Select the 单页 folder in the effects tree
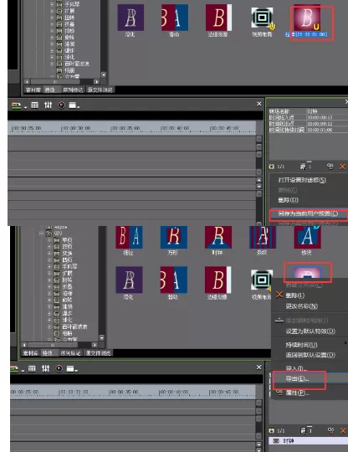This screenshot has height=452, width=348. 68,240
